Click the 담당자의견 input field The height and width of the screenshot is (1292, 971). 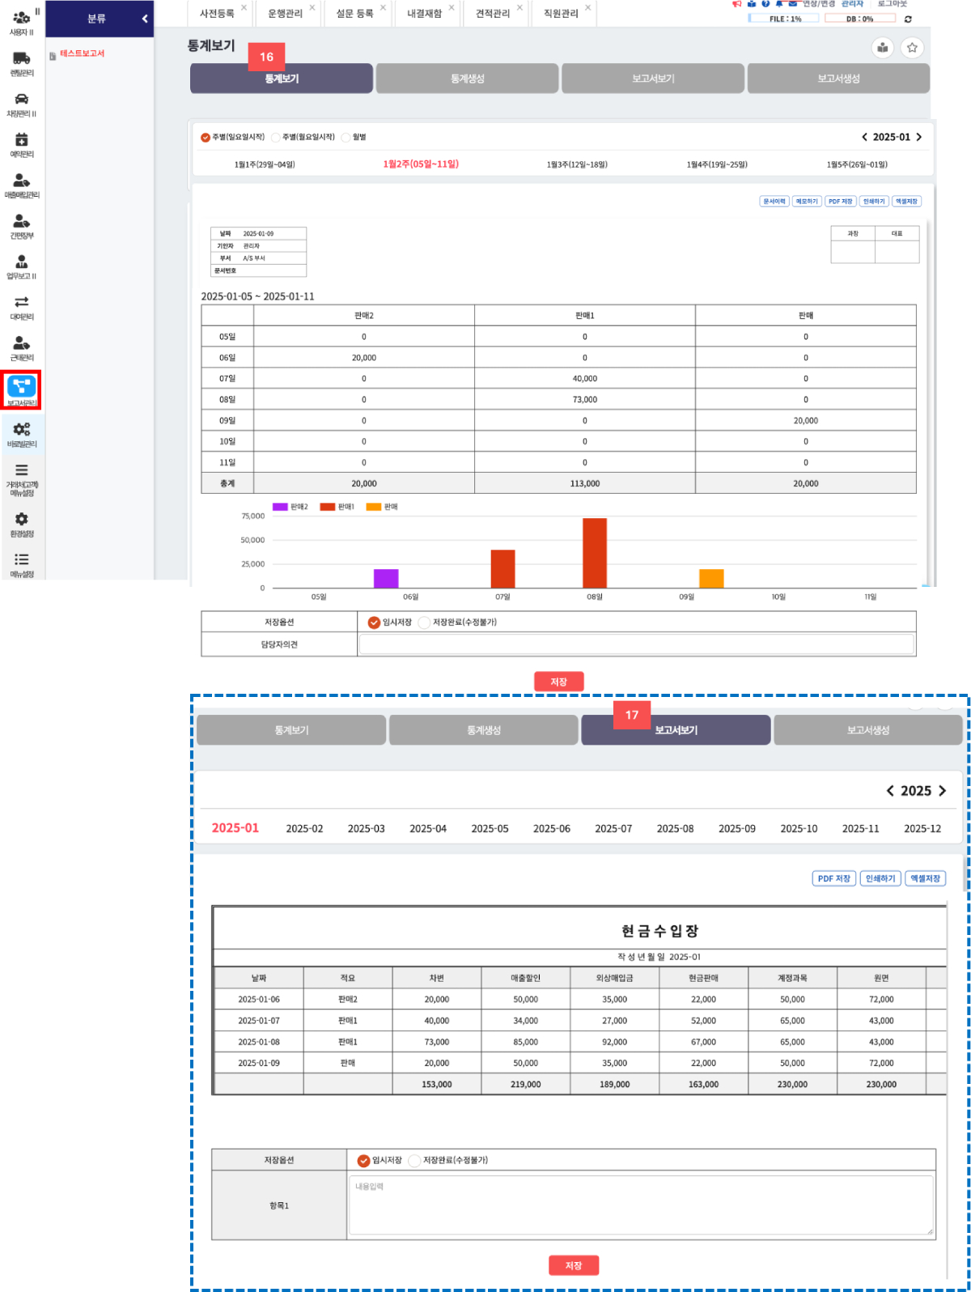coord(636,644)
